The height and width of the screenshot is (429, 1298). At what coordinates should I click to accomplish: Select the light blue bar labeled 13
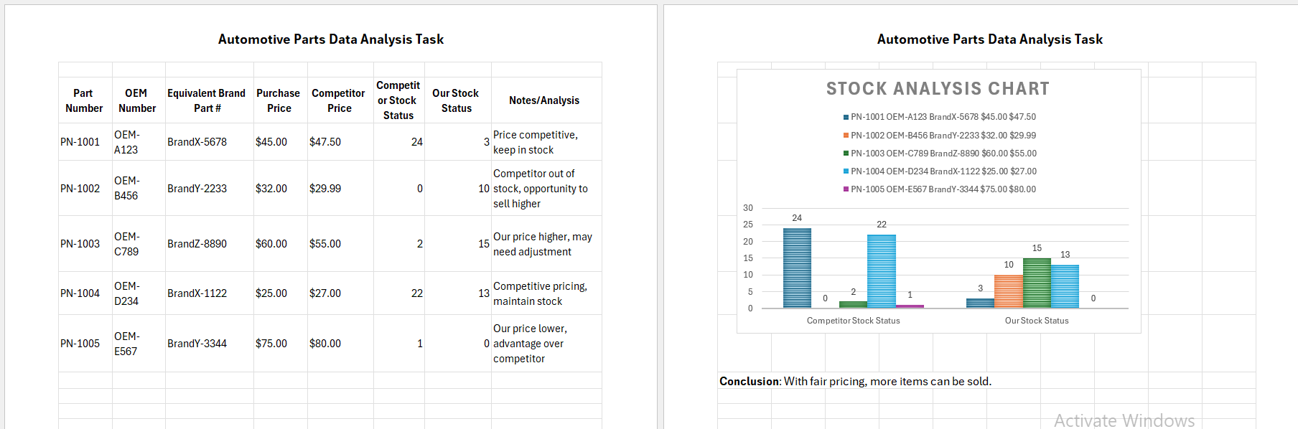1065,286
